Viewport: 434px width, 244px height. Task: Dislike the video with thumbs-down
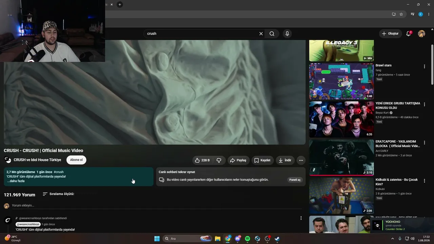(219, 160)
